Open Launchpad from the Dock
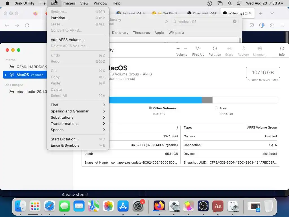The image size is (289, 217). coord(35,206)
